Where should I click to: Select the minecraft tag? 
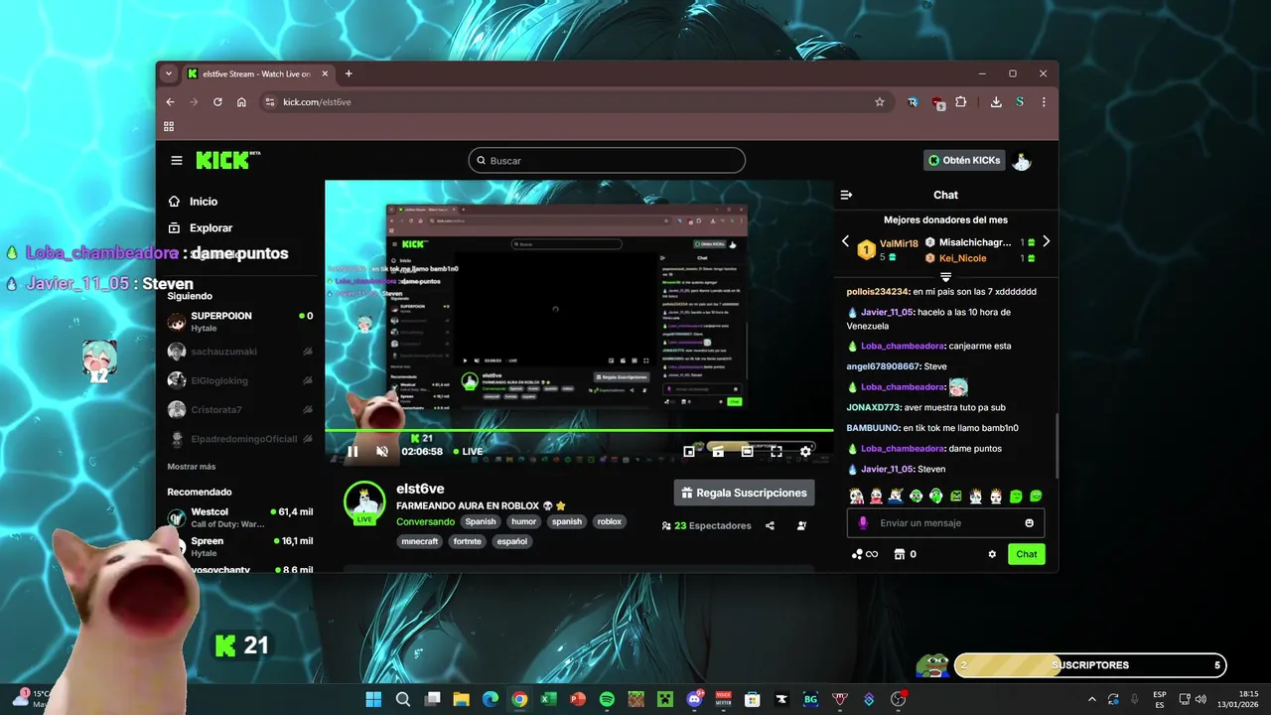[420, 541]
